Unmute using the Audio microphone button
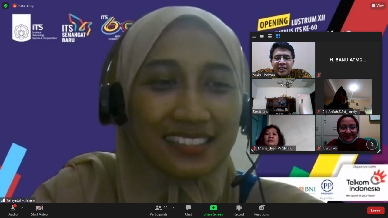The height and width of the screenshot is (218, 388). [13, 210]
